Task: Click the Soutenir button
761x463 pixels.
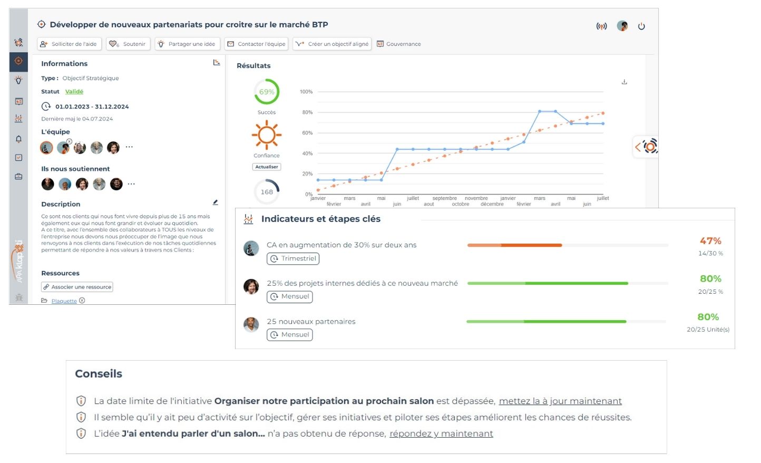Action: click(x=128, y=44)
